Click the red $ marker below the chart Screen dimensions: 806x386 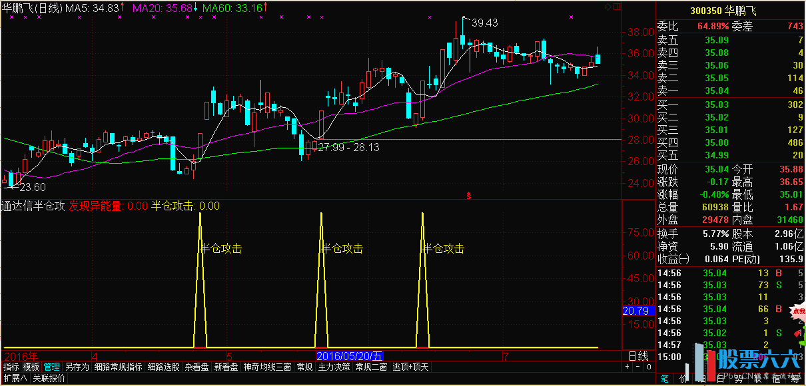[469, 196]
